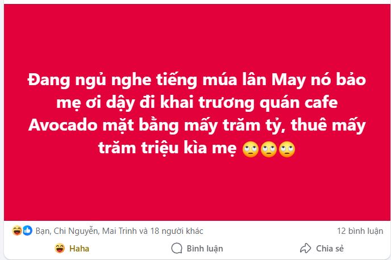391x260 pixels.
Task: Click the share arrow icon
Action: [305, 248]
